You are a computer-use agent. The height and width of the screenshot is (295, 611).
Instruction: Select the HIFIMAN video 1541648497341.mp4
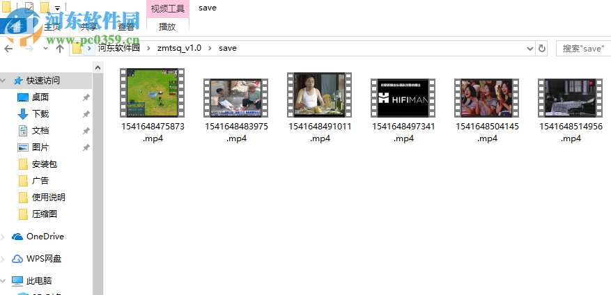pyautogui.click(x=403, y=98)
